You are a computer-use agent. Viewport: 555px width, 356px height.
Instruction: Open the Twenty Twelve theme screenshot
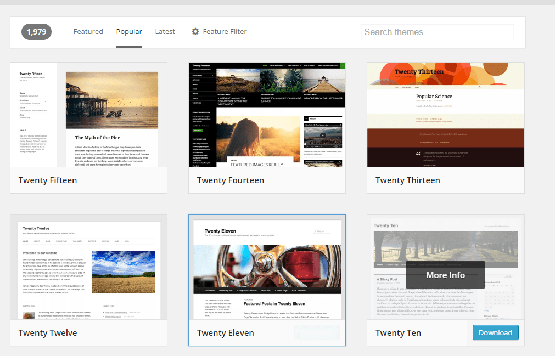[x=88, y=267]
